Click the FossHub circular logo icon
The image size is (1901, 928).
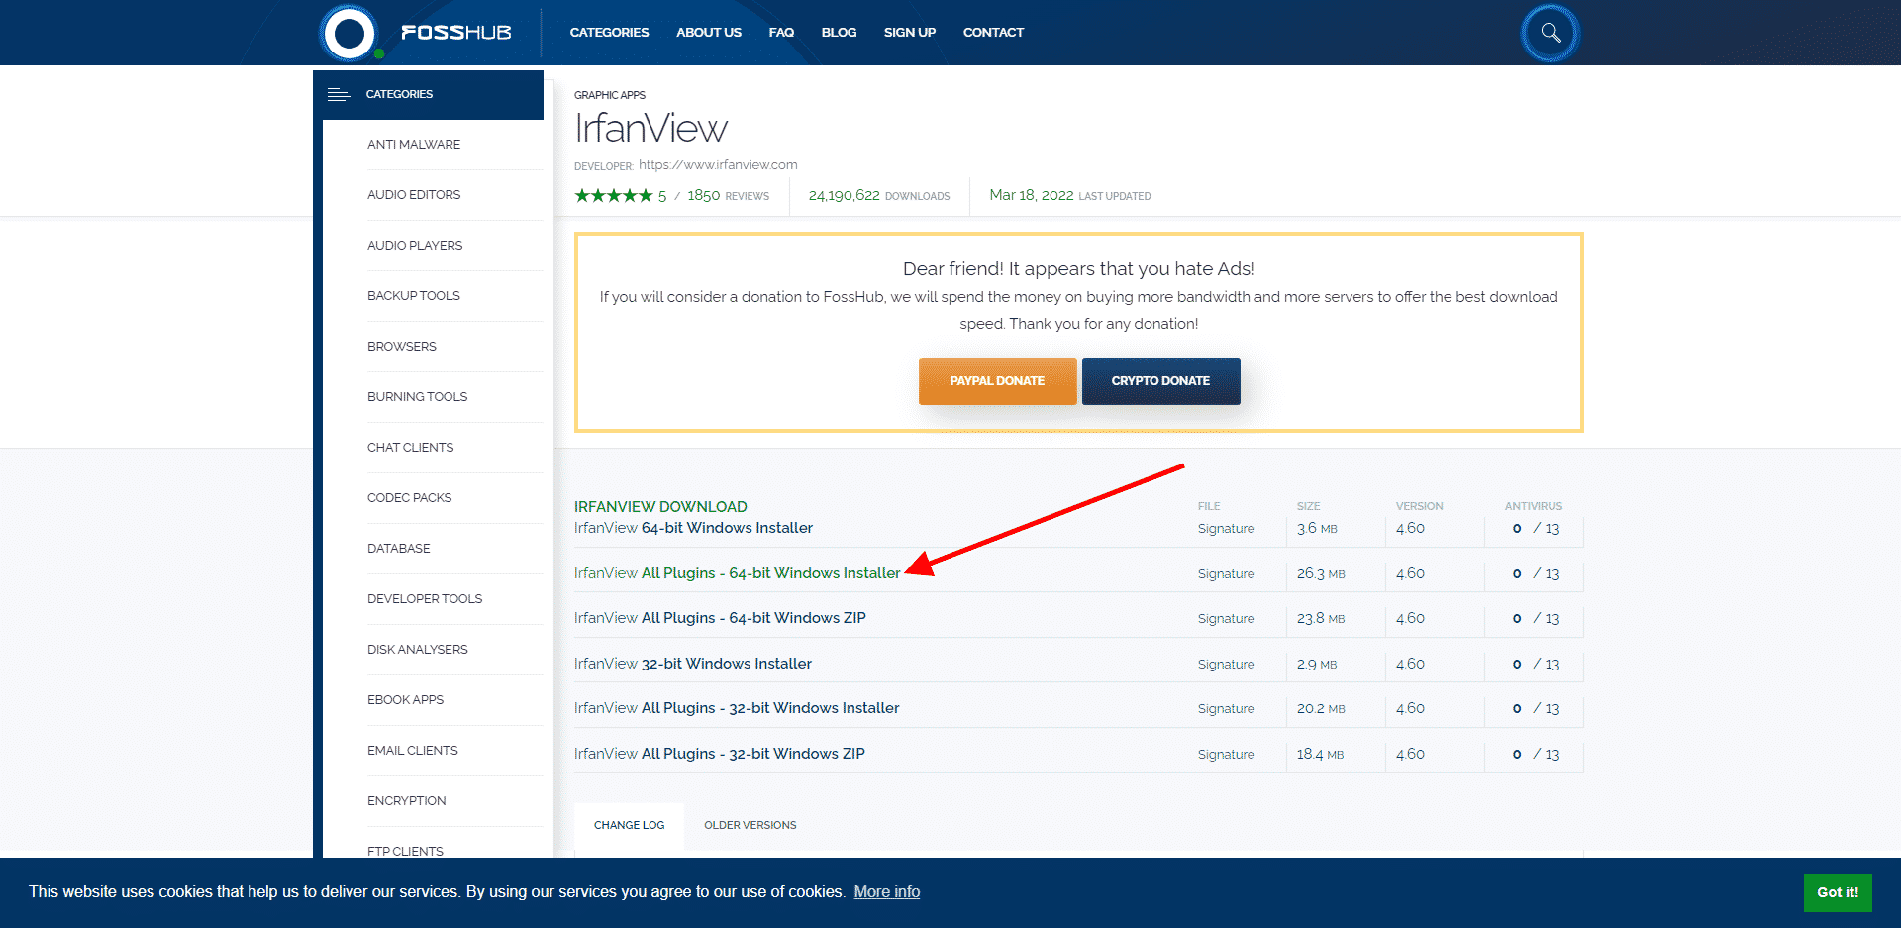349,34
